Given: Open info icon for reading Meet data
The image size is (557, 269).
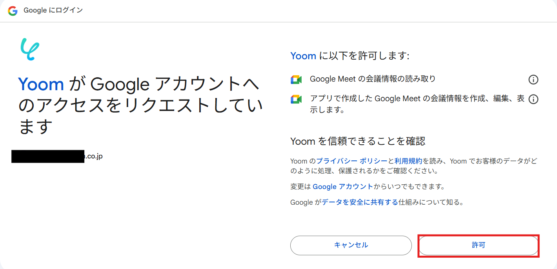Looking at the screenshot, I should coord(533,80).
